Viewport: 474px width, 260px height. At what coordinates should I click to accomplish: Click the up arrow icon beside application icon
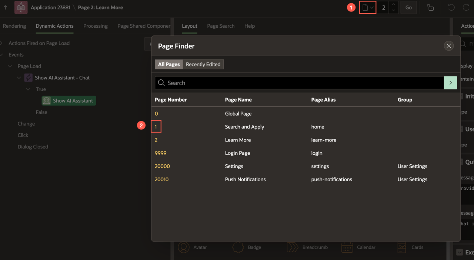click(x=6, y=7)
